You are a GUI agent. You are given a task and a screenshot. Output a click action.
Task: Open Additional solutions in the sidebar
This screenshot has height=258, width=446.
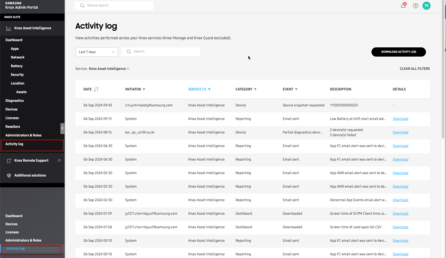click(x=30, y=175)
